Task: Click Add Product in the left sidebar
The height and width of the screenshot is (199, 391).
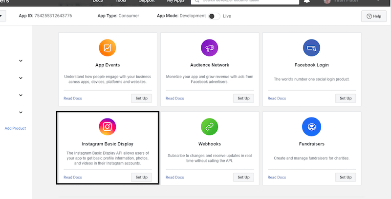Action: click(15, 128)
